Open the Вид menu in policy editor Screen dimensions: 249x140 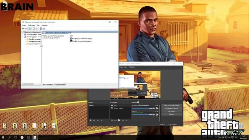click(x=38, y=25)
